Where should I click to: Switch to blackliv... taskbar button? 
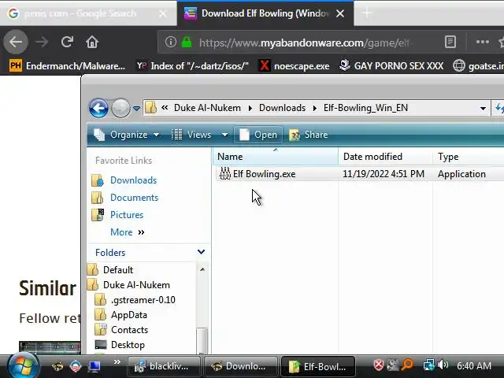point(164,366)
